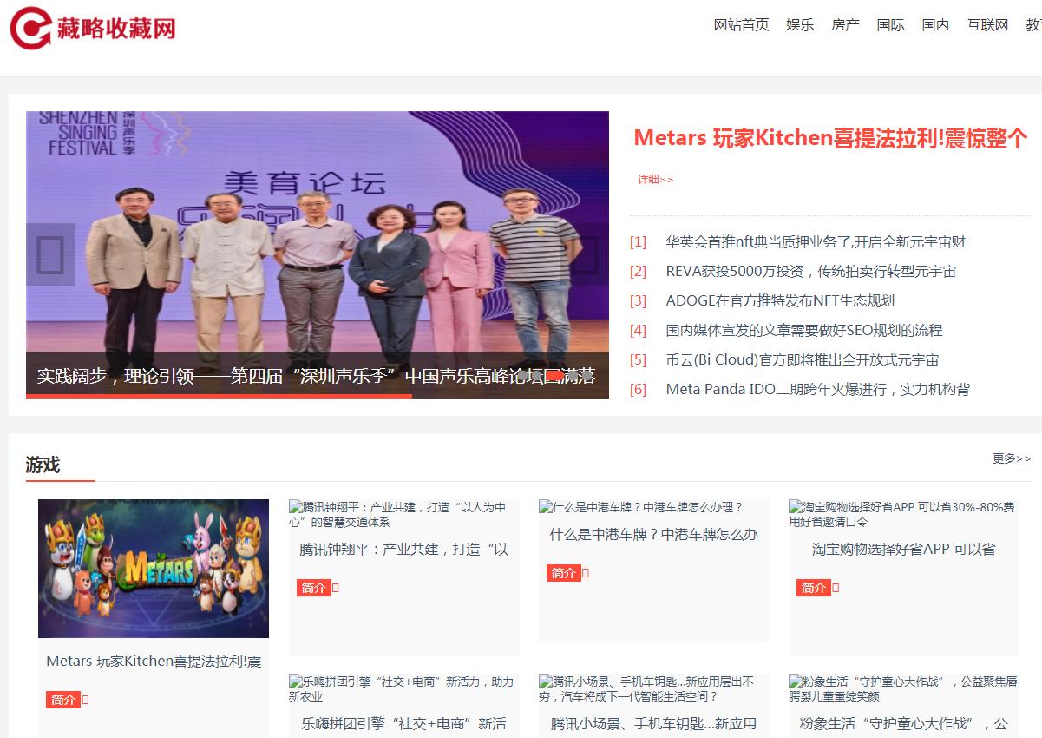Screen dimensions: 1042x738
Task: Open card title 腾讯钟翔平：产业共建
Action: click(403, 550)
